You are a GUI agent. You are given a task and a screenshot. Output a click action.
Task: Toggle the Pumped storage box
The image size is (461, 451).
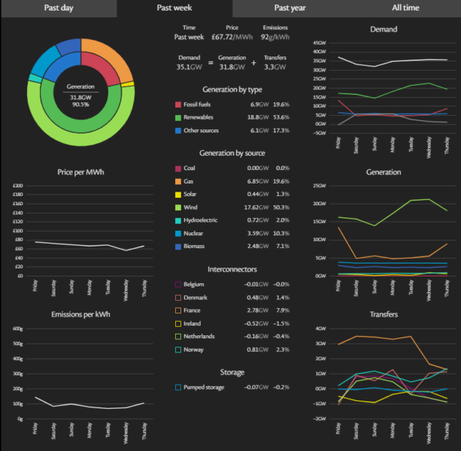pos(178,387)
